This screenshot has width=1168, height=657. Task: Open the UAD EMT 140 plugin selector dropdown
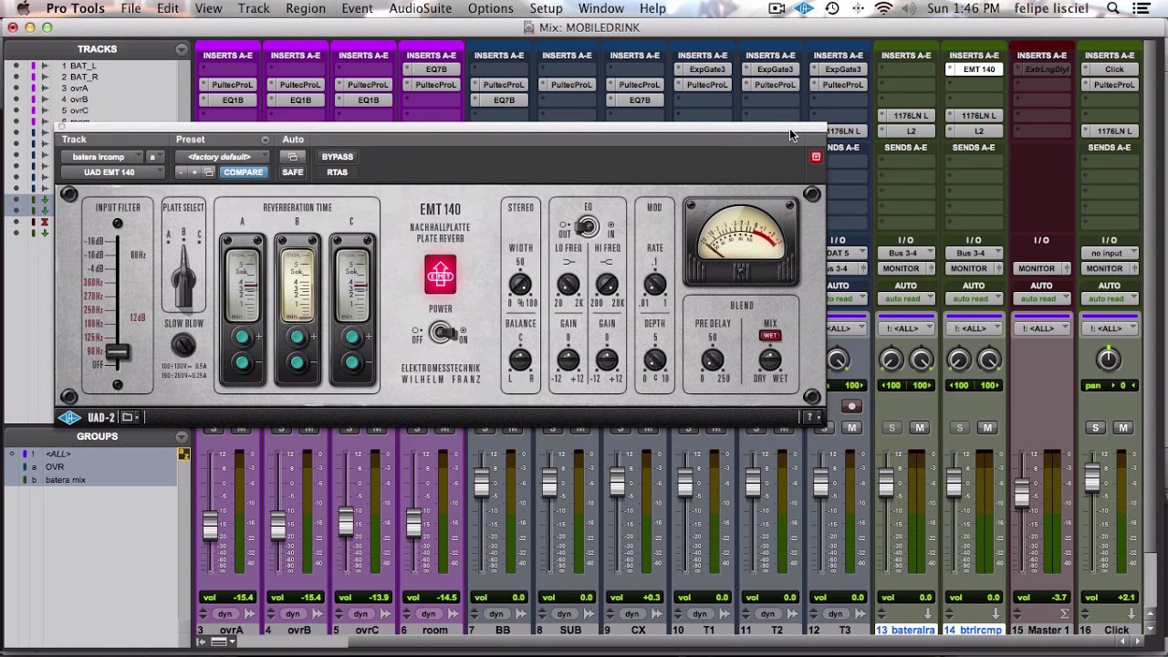click(113, 172)
